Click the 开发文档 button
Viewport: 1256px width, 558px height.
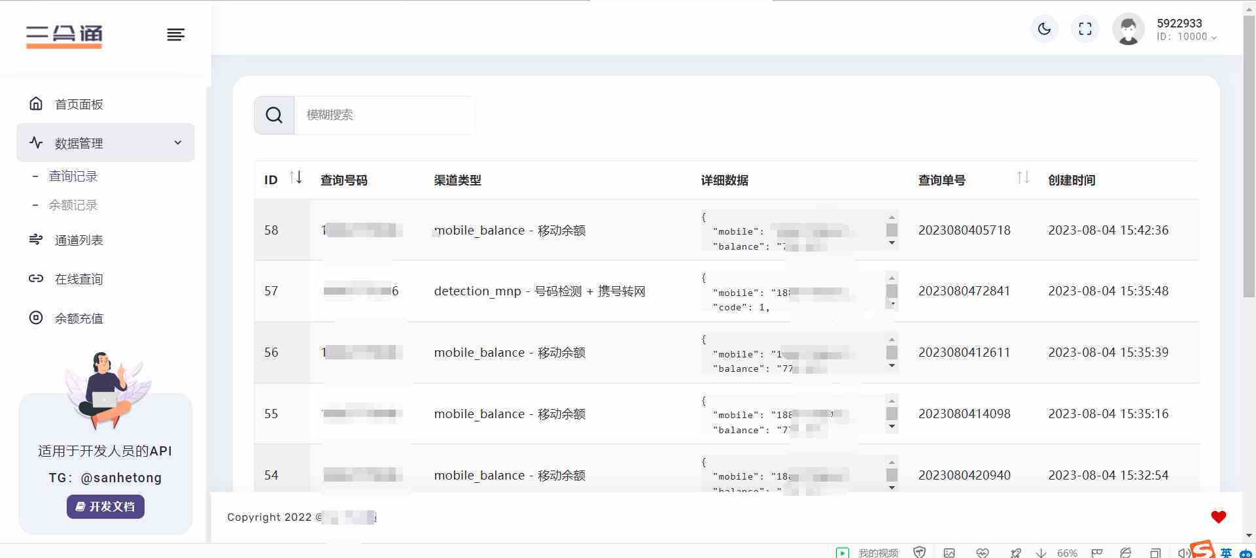tap(105, 506)
